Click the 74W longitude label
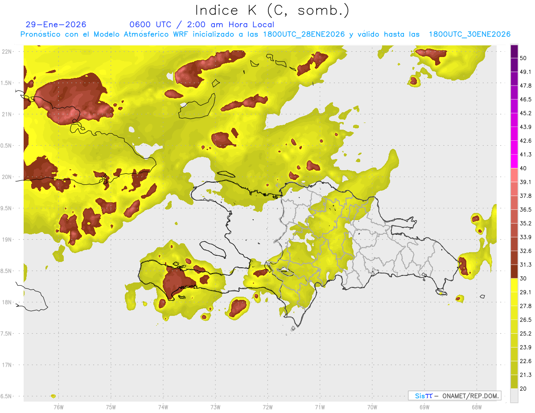Viewport: 535px width, 413px height. pyautogui.click(x=163, y=407)
